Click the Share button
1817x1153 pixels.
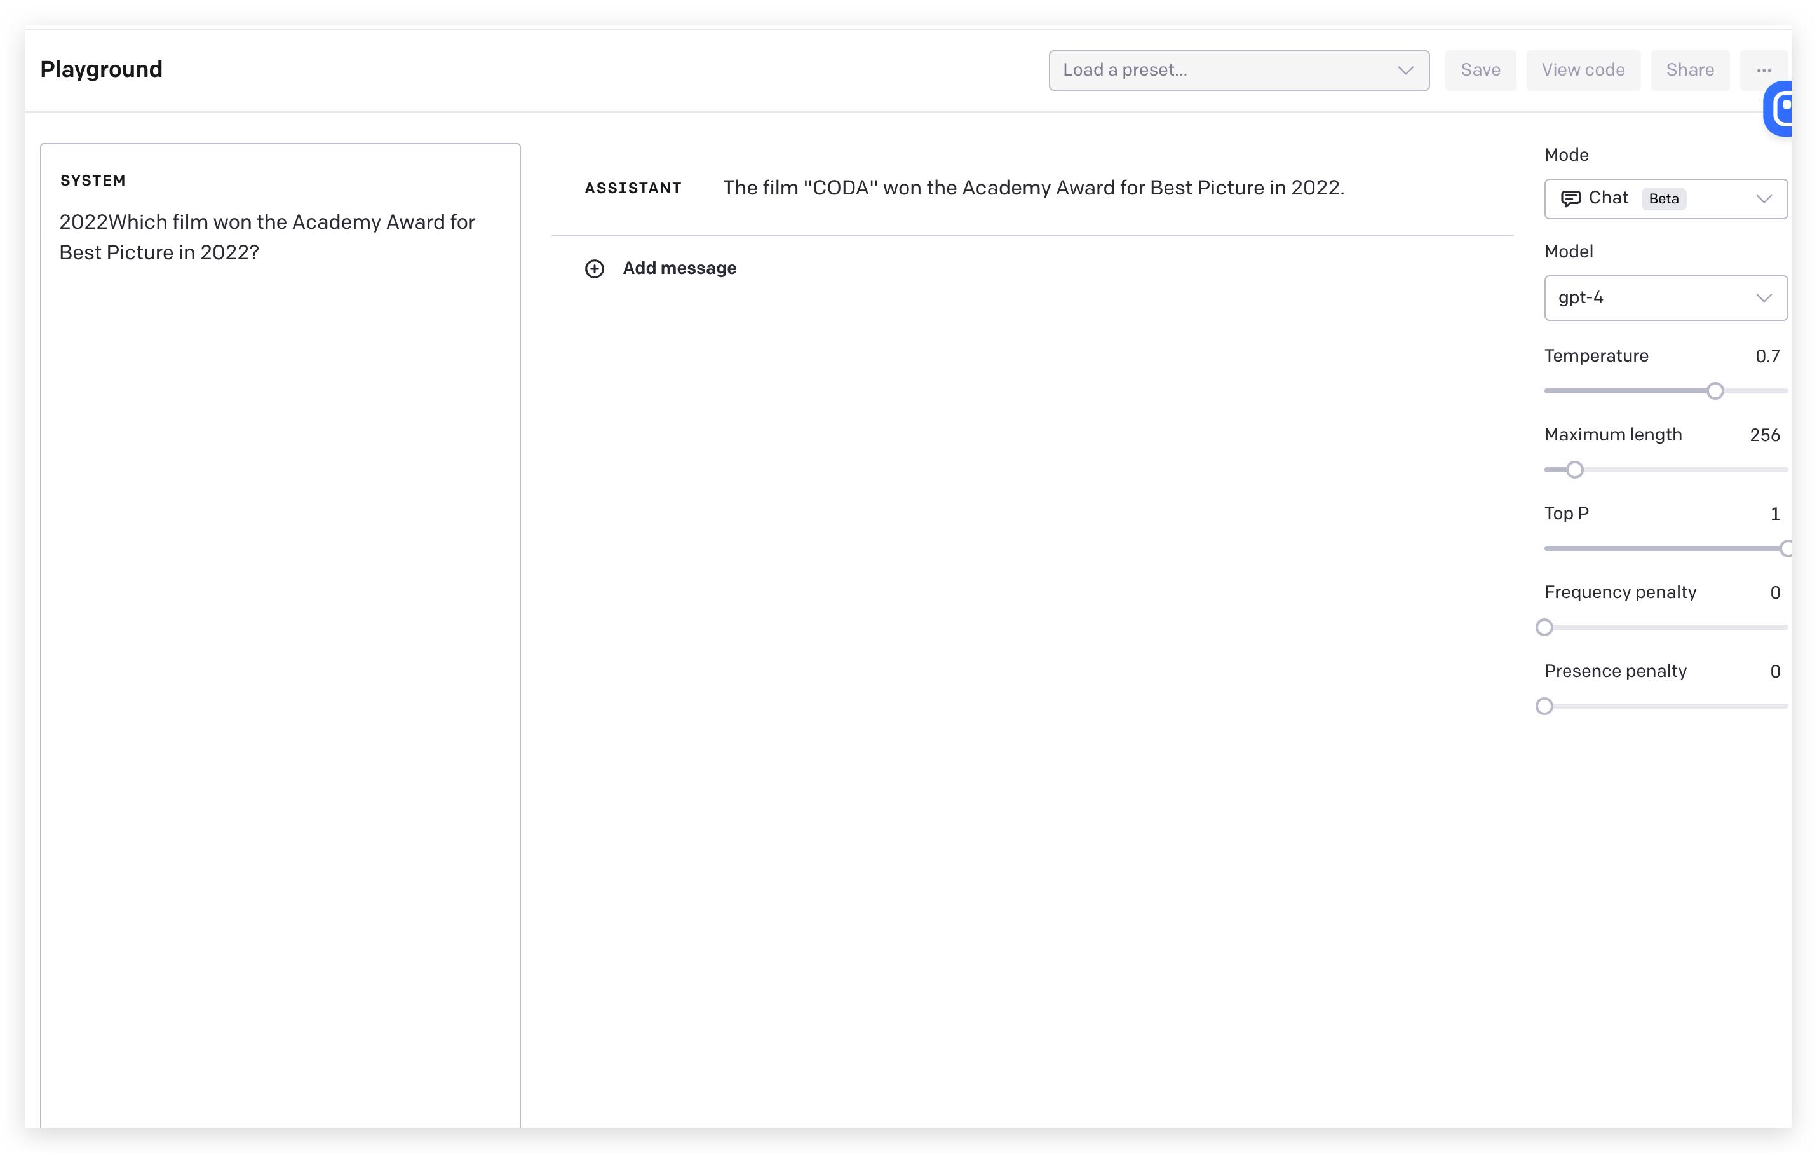(x=1689, y=70)
